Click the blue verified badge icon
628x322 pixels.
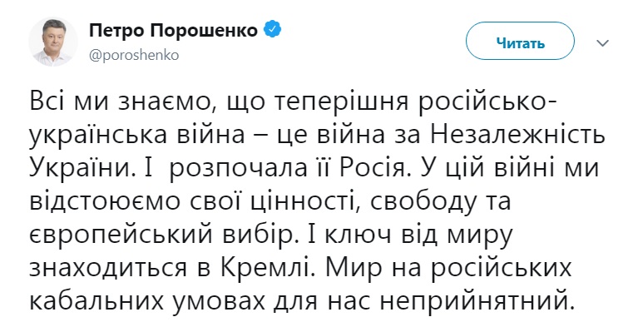272,30
